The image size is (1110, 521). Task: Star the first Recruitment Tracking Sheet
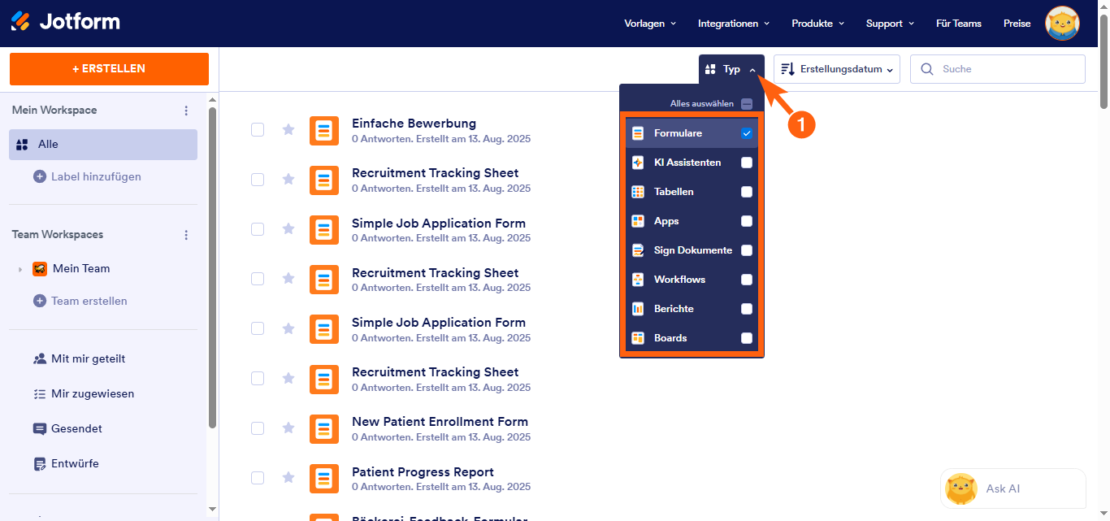pos(288,179)
